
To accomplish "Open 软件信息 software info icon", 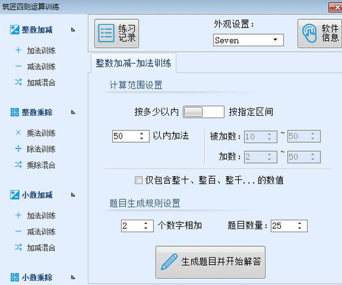I will click(x=310, y=33).
